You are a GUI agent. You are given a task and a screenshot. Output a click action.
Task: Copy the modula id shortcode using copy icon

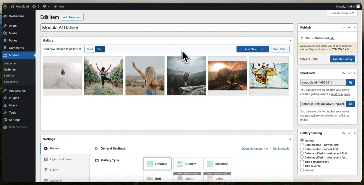350,82
